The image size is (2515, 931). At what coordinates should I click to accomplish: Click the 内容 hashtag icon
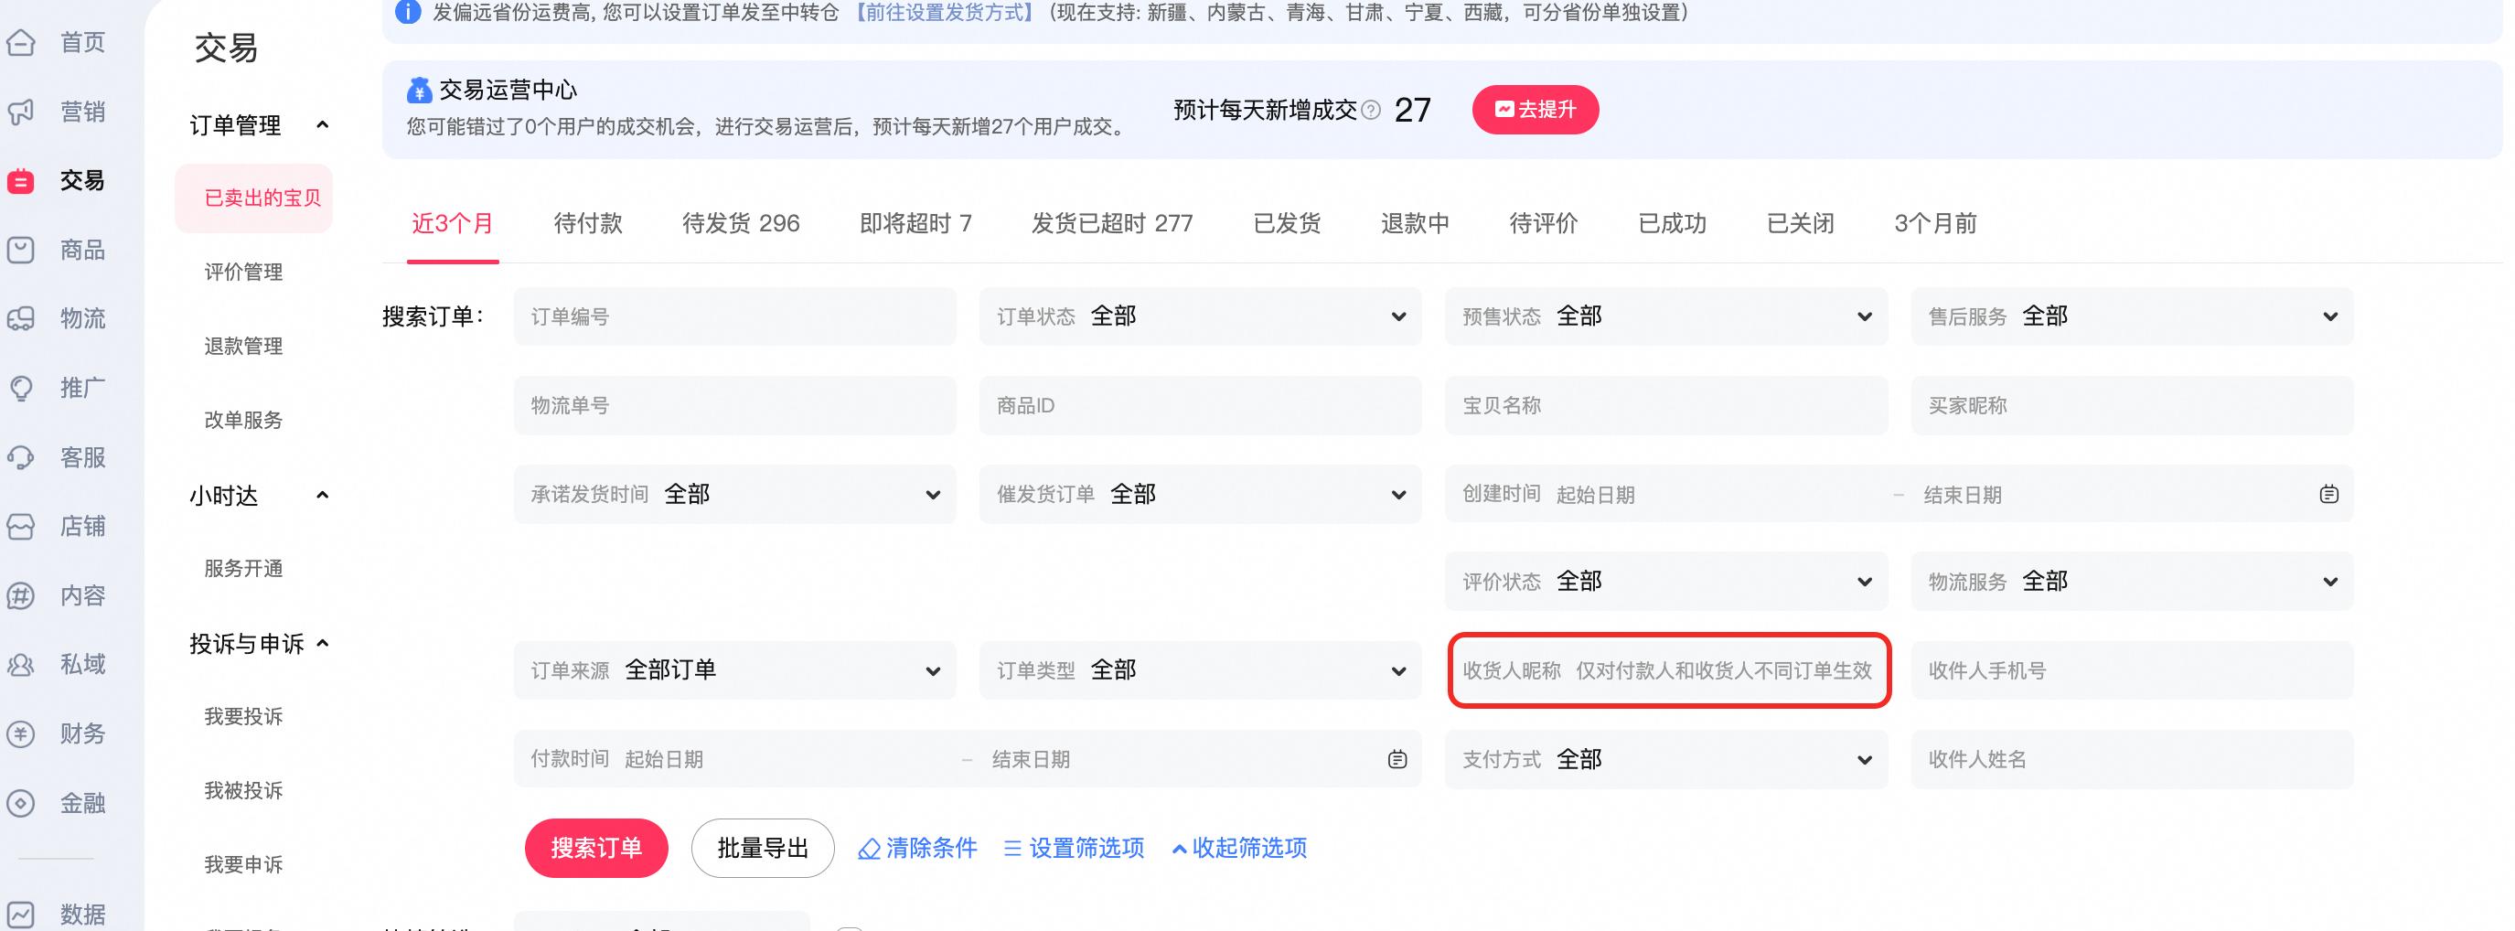(x=21, y=596)
